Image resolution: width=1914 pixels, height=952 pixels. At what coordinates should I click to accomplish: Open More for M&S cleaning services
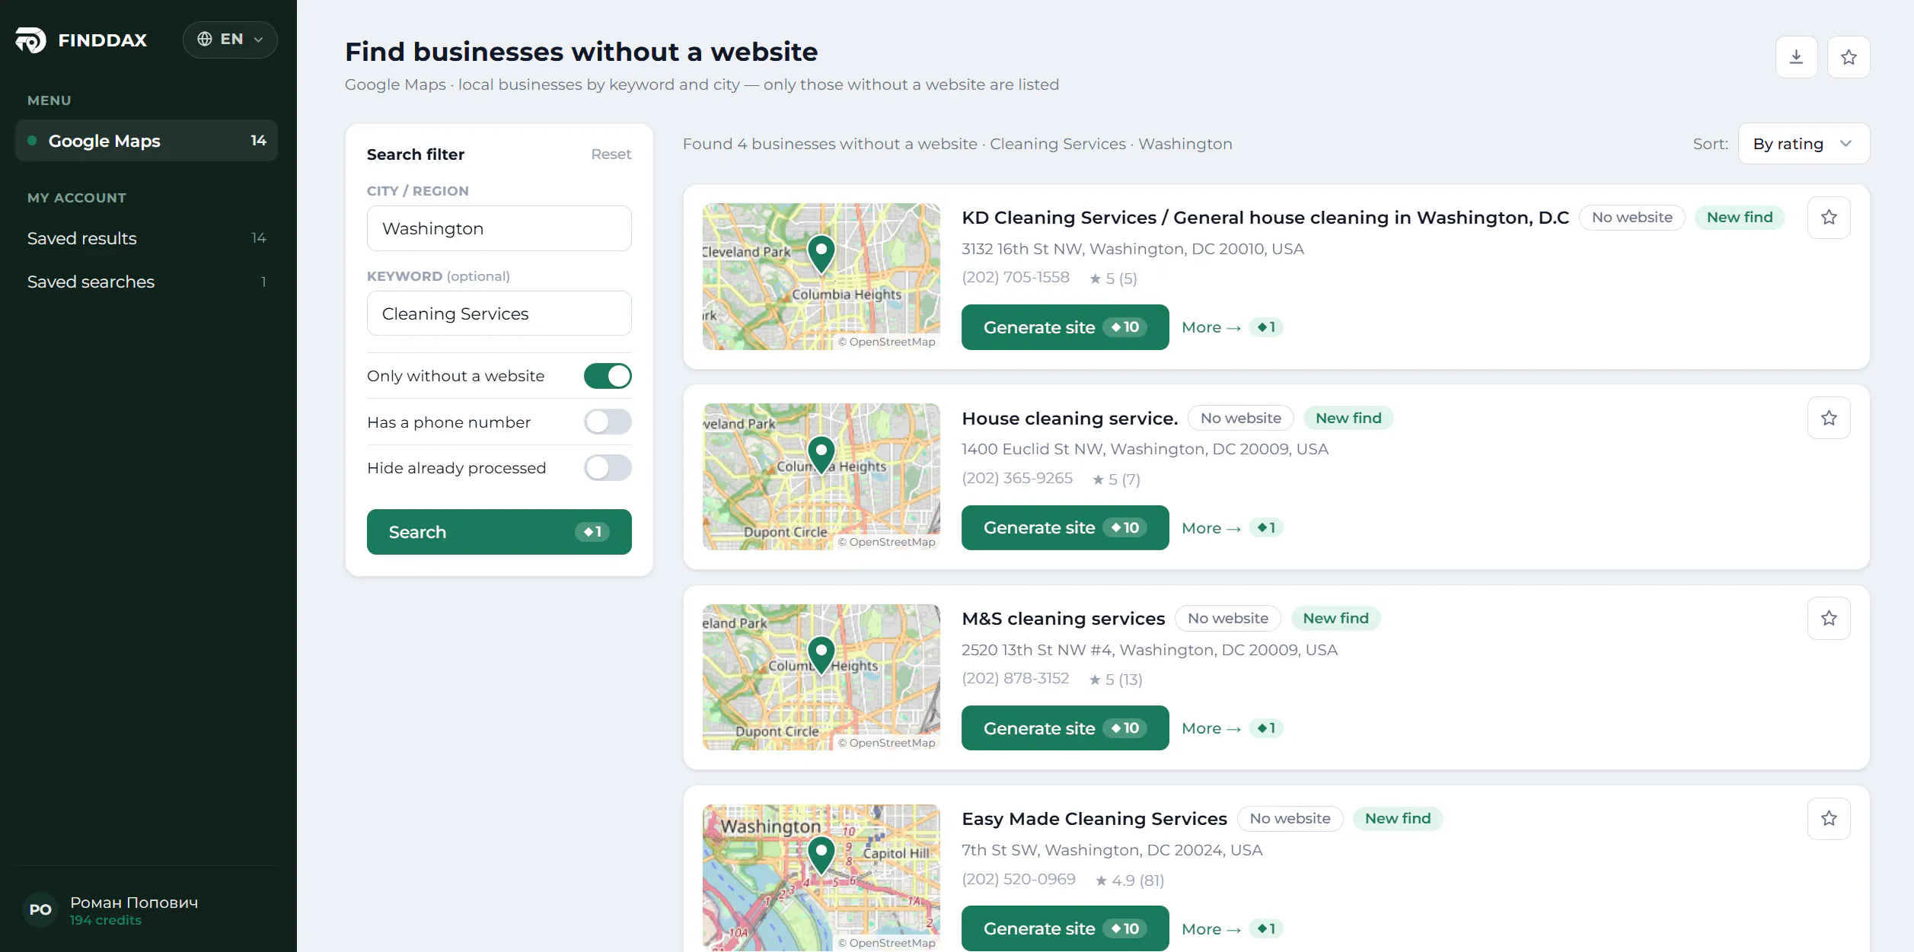(x=1231, y=728)
